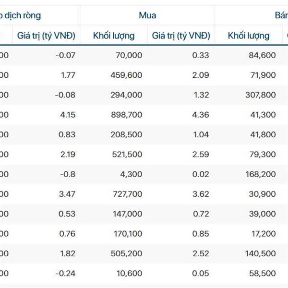
Task: Click the net value cell -0.24
Action: point(65,273)
